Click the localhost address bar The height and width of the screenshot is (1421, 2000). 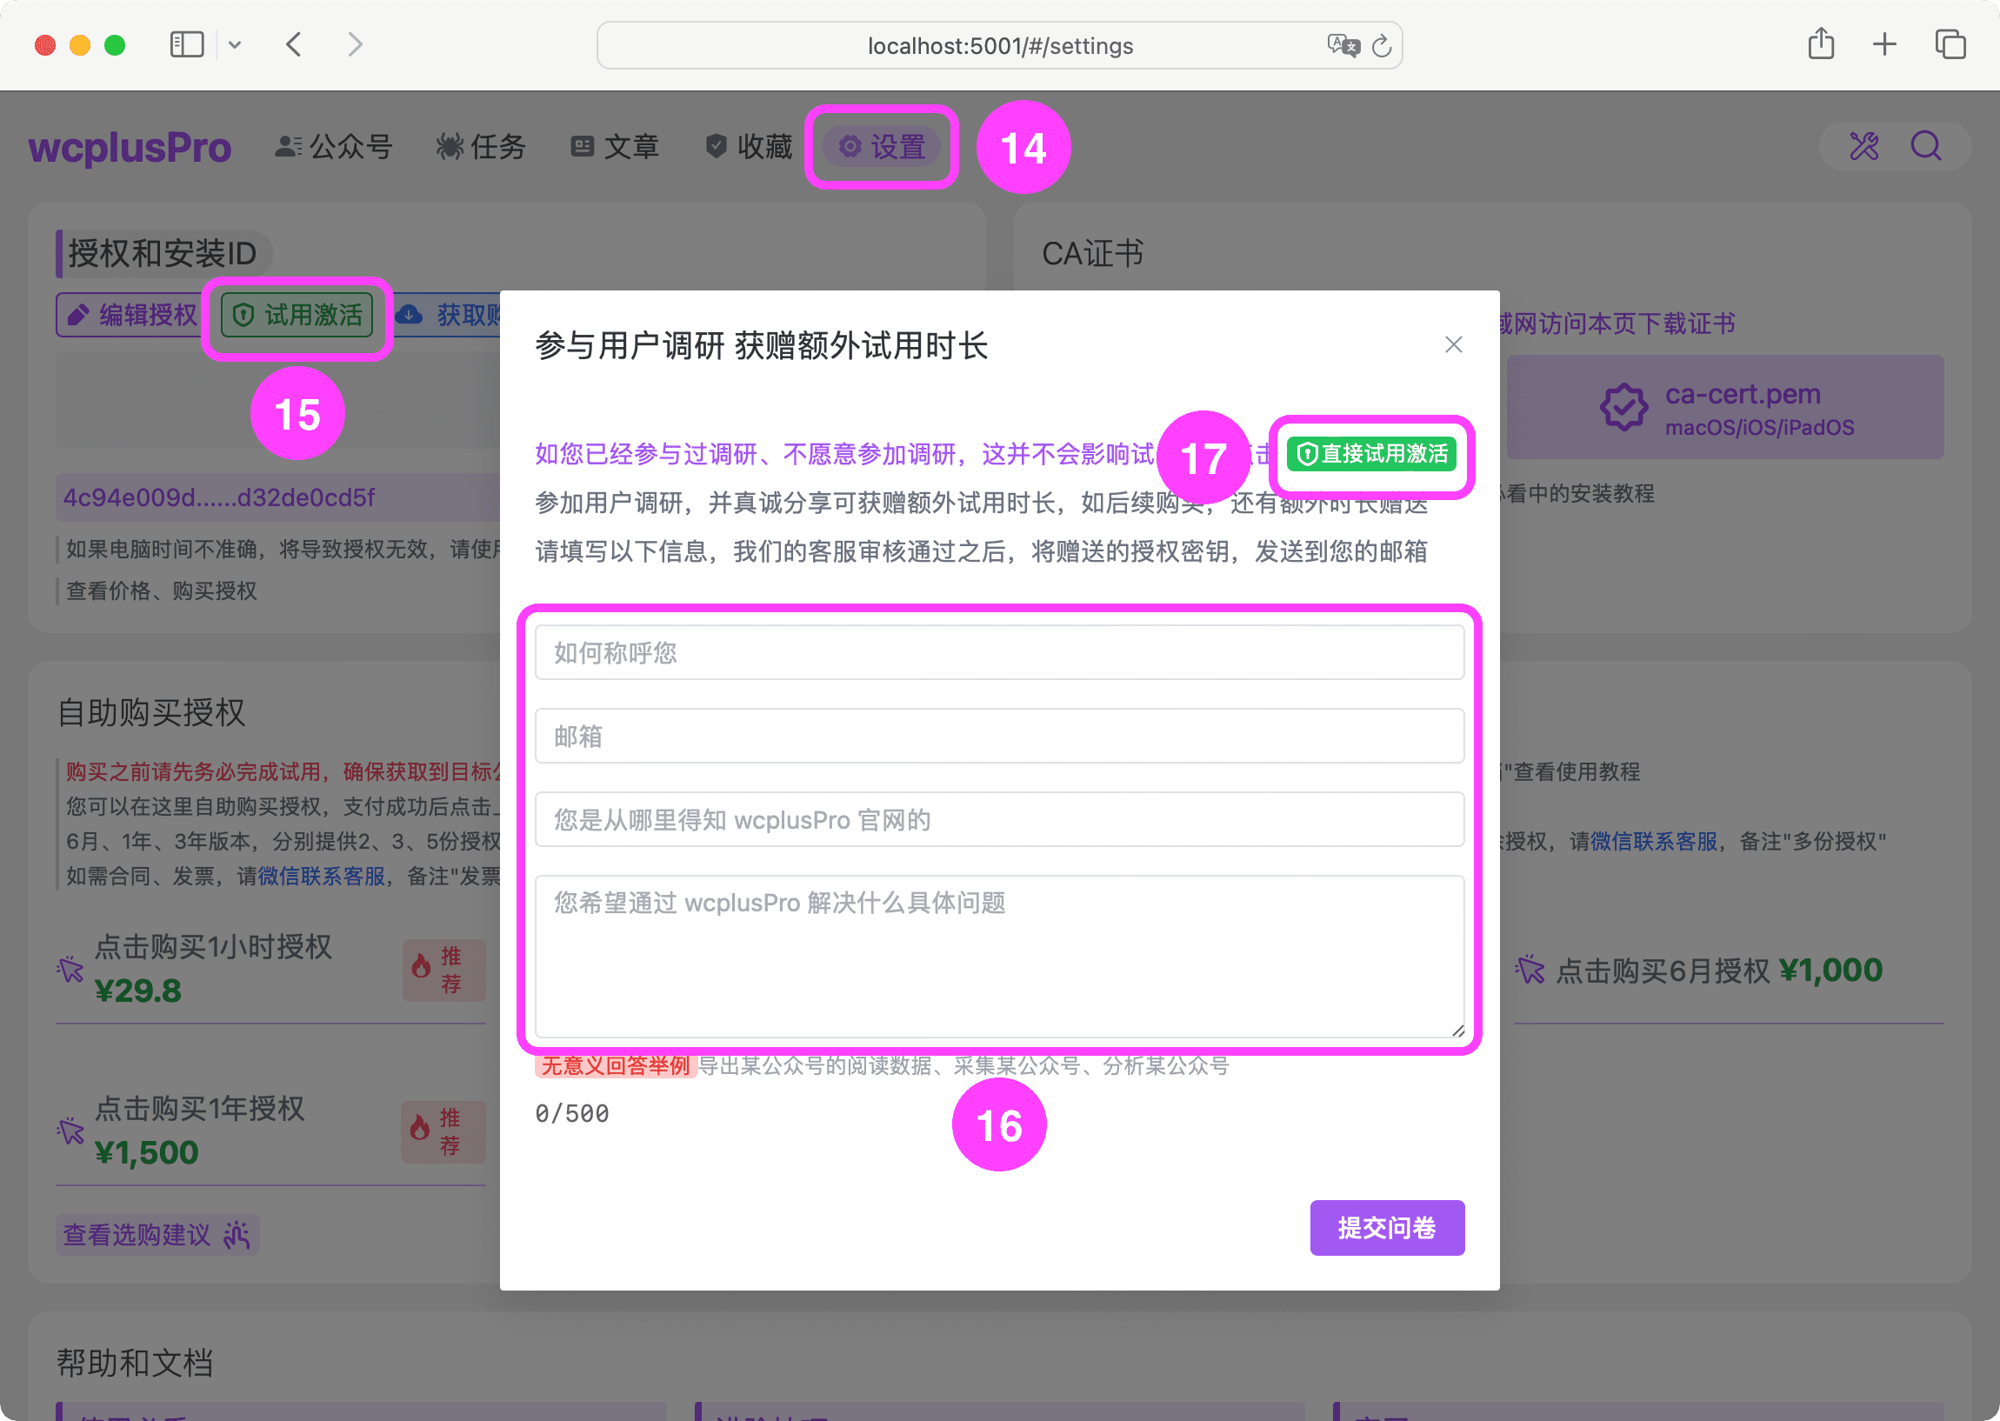tap(999, 45)
